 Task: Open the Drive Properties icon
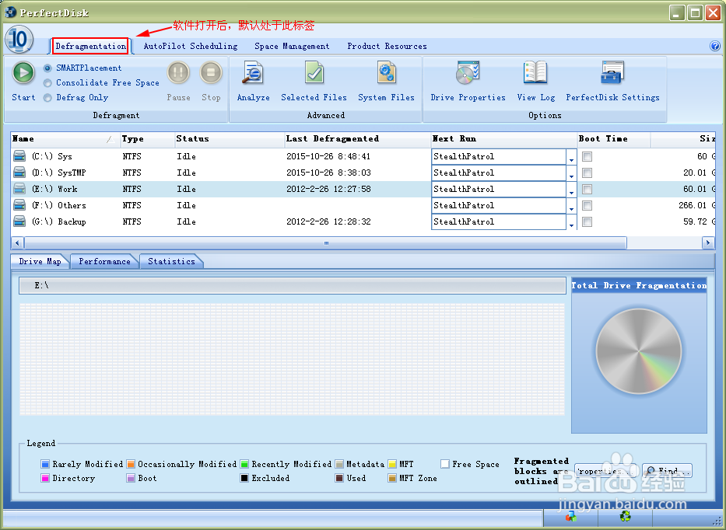[x=468, y=73]
